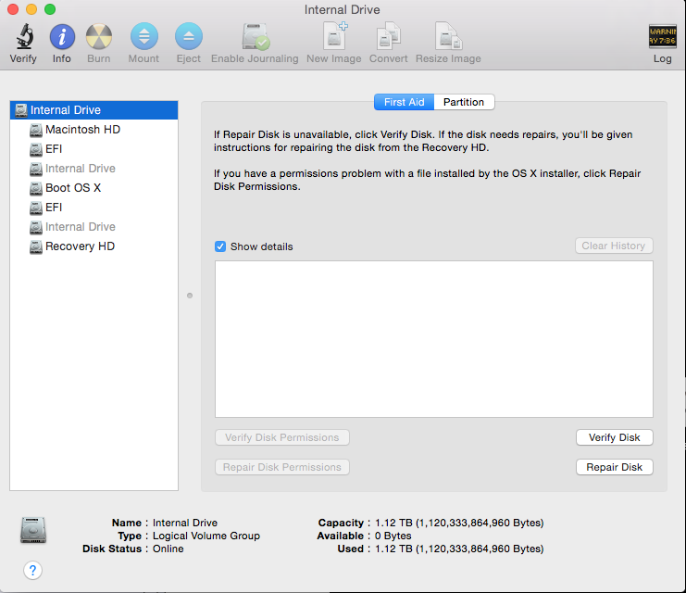
Task: Open the Log viewer icon
Action: [662, 36]
